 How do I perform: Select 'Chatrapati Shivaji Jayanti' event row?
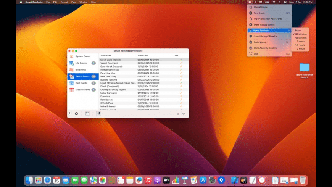[x=144, y=90]
